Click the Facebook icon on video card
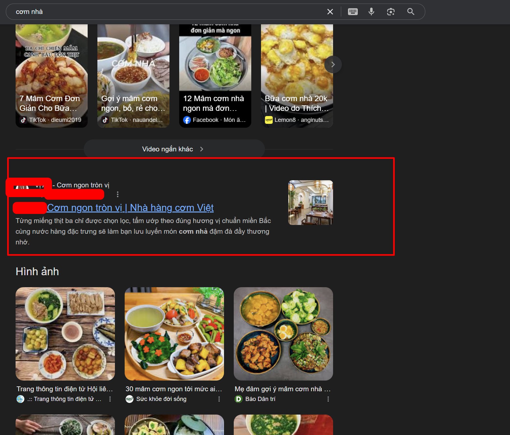The height and width of the screenshot is (435, 510). (x=187, y=120)
